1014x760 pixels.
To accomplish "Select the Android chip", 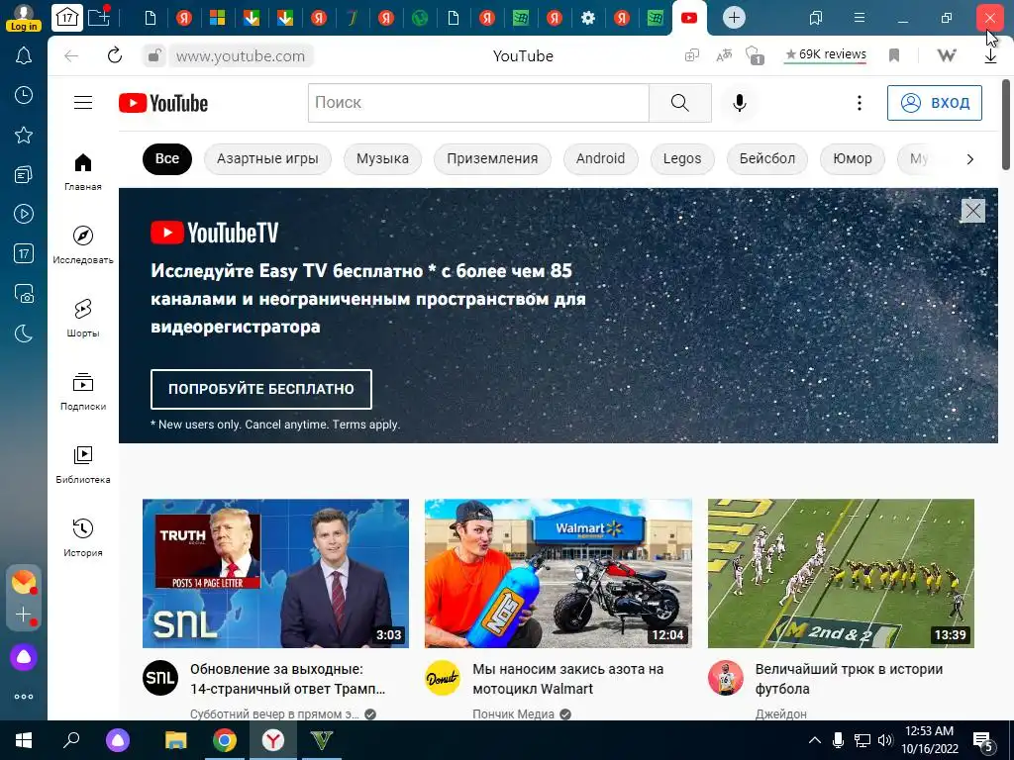I will 600,159.
